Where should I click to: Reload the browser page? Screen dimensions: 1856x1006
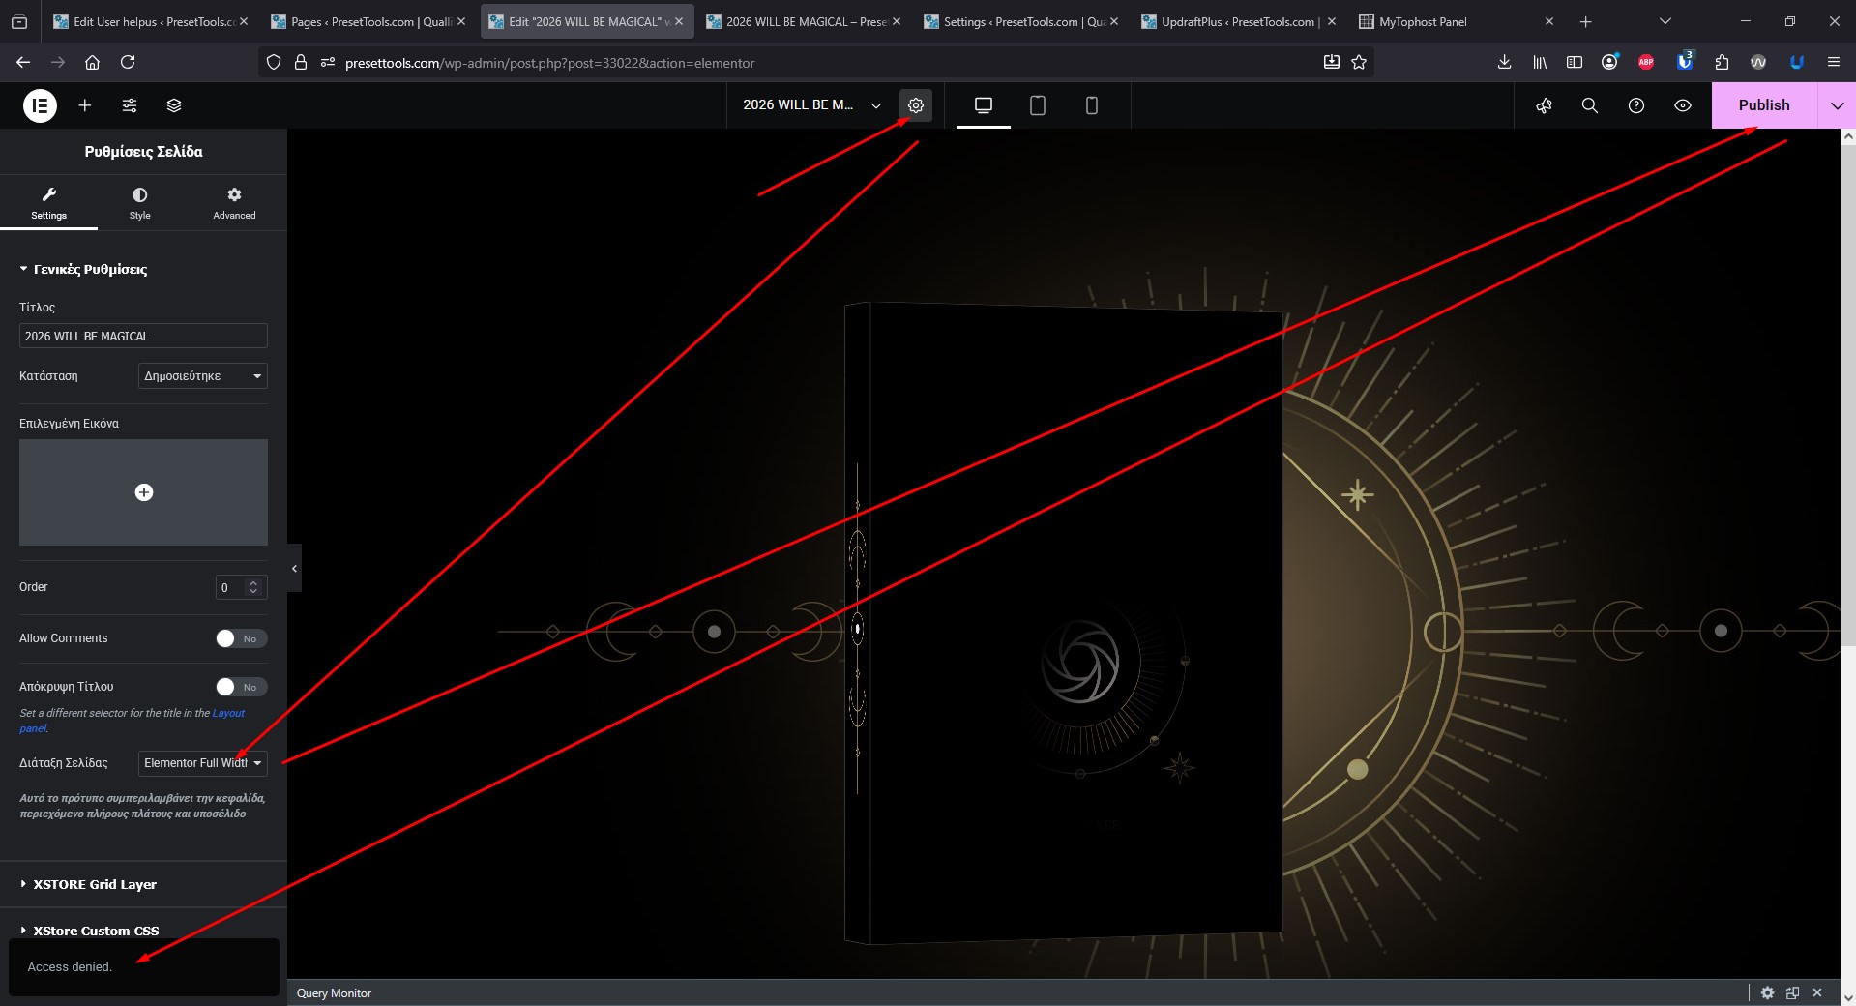(128, 62)
